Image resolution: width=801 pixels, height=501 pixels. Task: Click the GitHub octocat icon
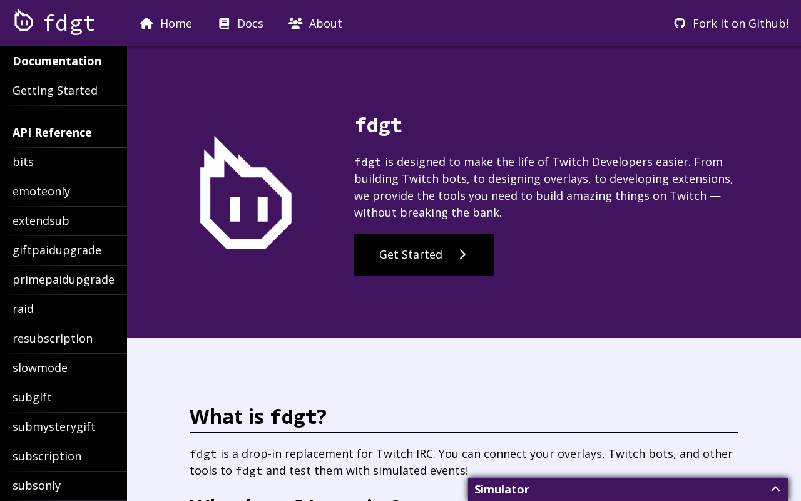click(680, 23)
